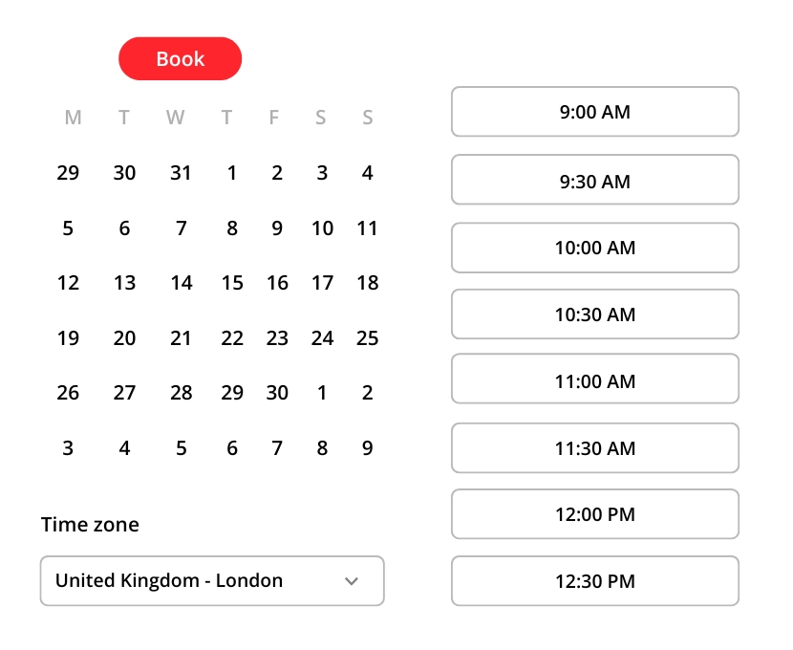
Task: Book the 11:00 AM time slot
Action: click(594, 381)
